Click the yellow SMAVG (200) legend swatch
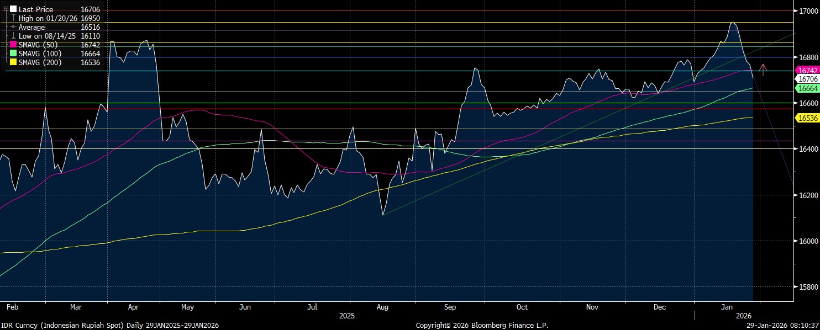Image resolution: width=820 pixels, height=330 pixels. pos(13,62)
